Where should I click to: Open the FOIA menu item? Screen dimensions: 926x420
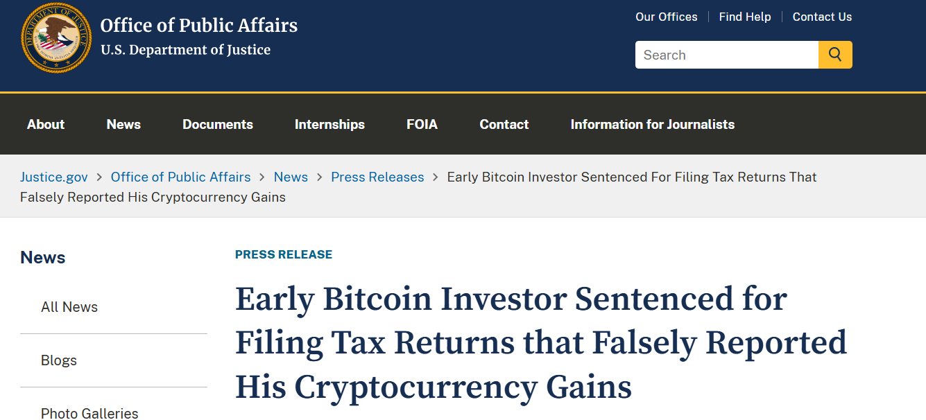(x=422, y=124)
